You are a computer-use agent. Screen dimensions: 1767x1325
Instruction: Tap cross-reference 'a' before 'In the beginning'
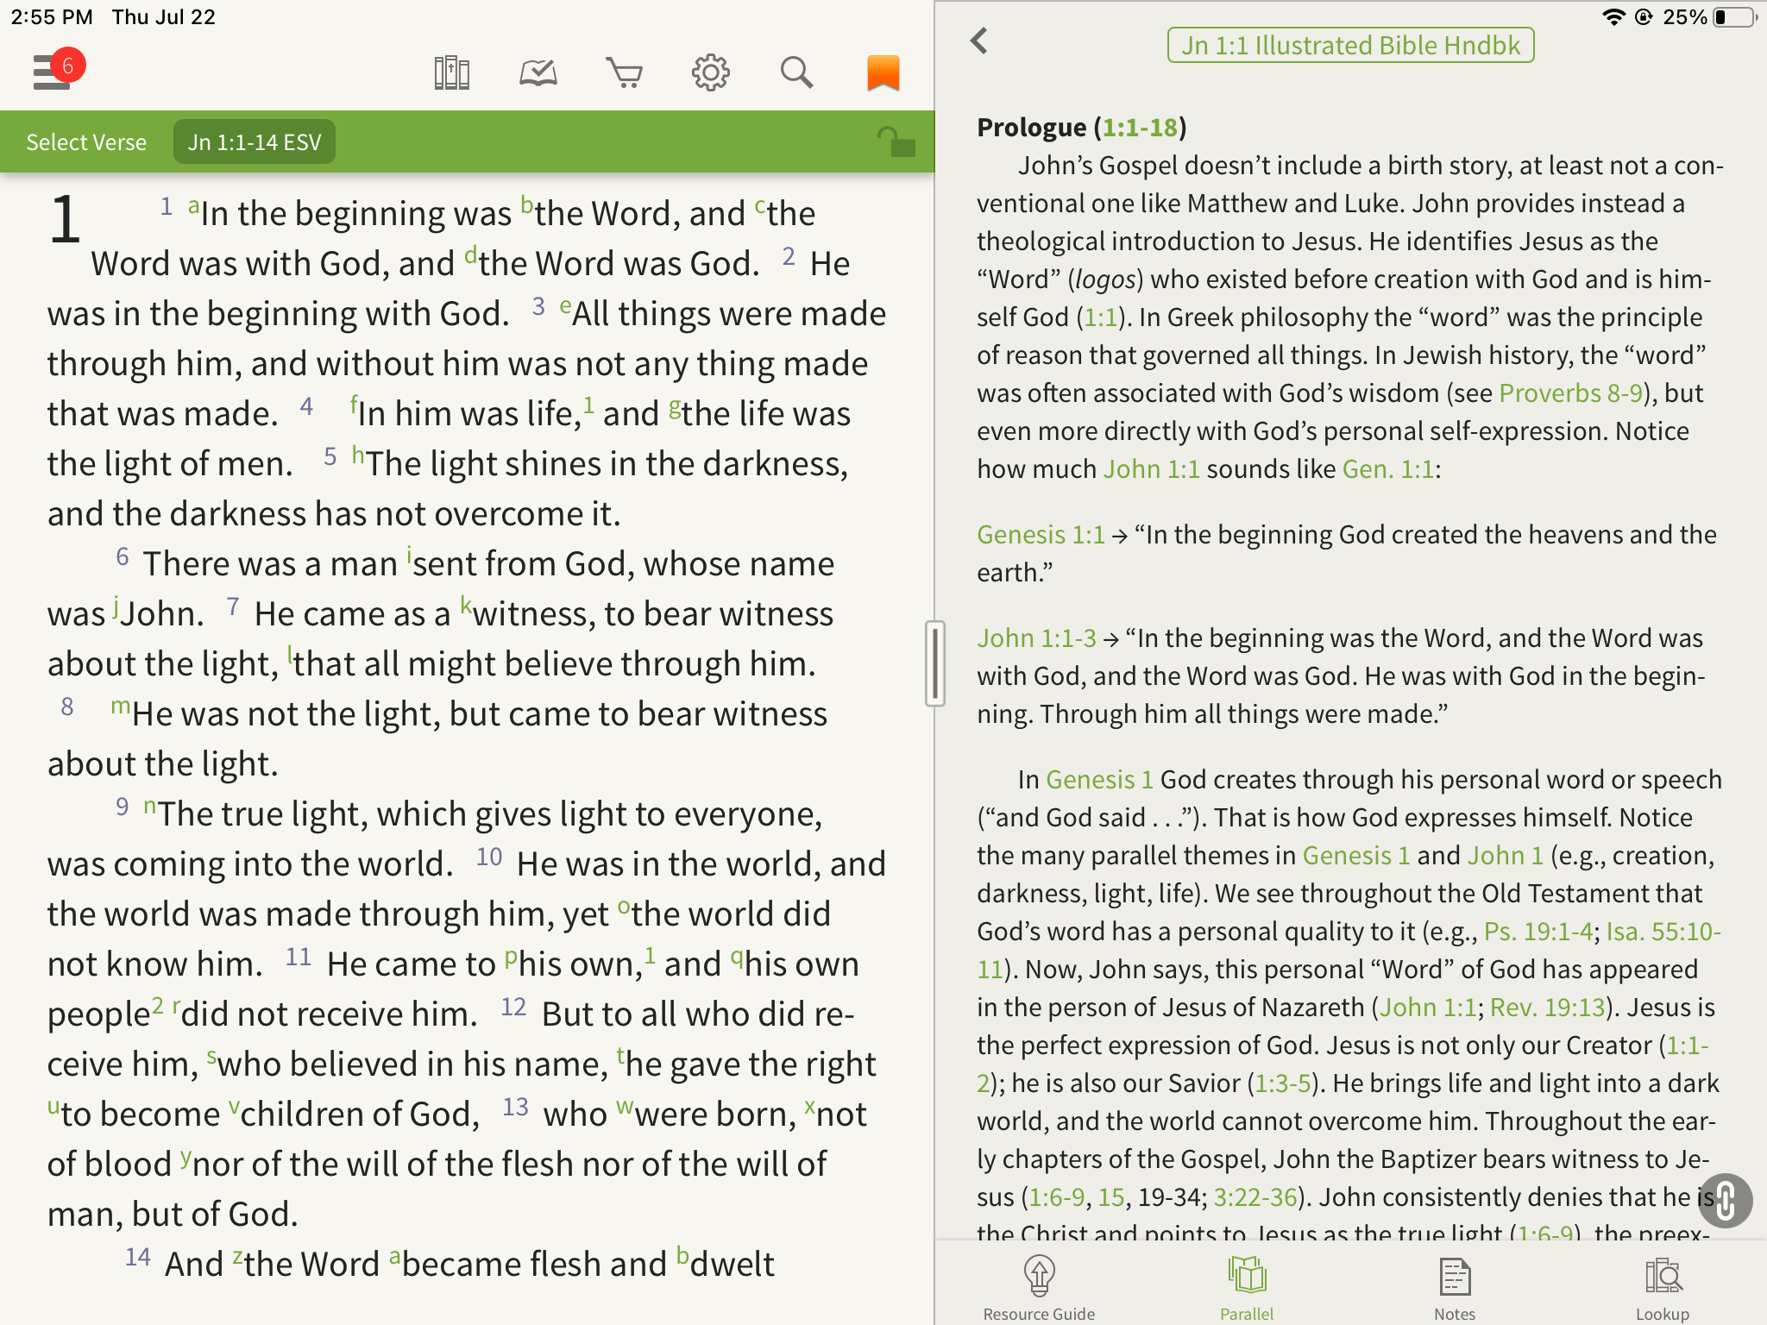click(x=194, y=207)
